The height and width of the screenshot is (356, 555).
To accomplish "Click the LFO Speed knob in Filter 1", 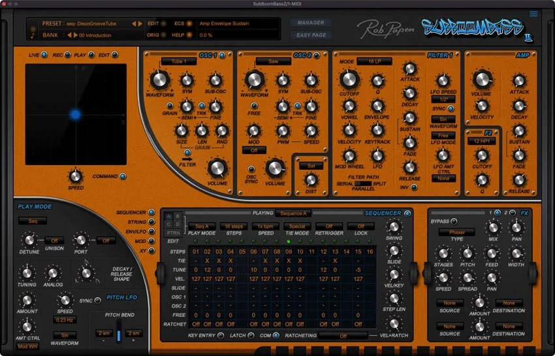I will (443, 80).
